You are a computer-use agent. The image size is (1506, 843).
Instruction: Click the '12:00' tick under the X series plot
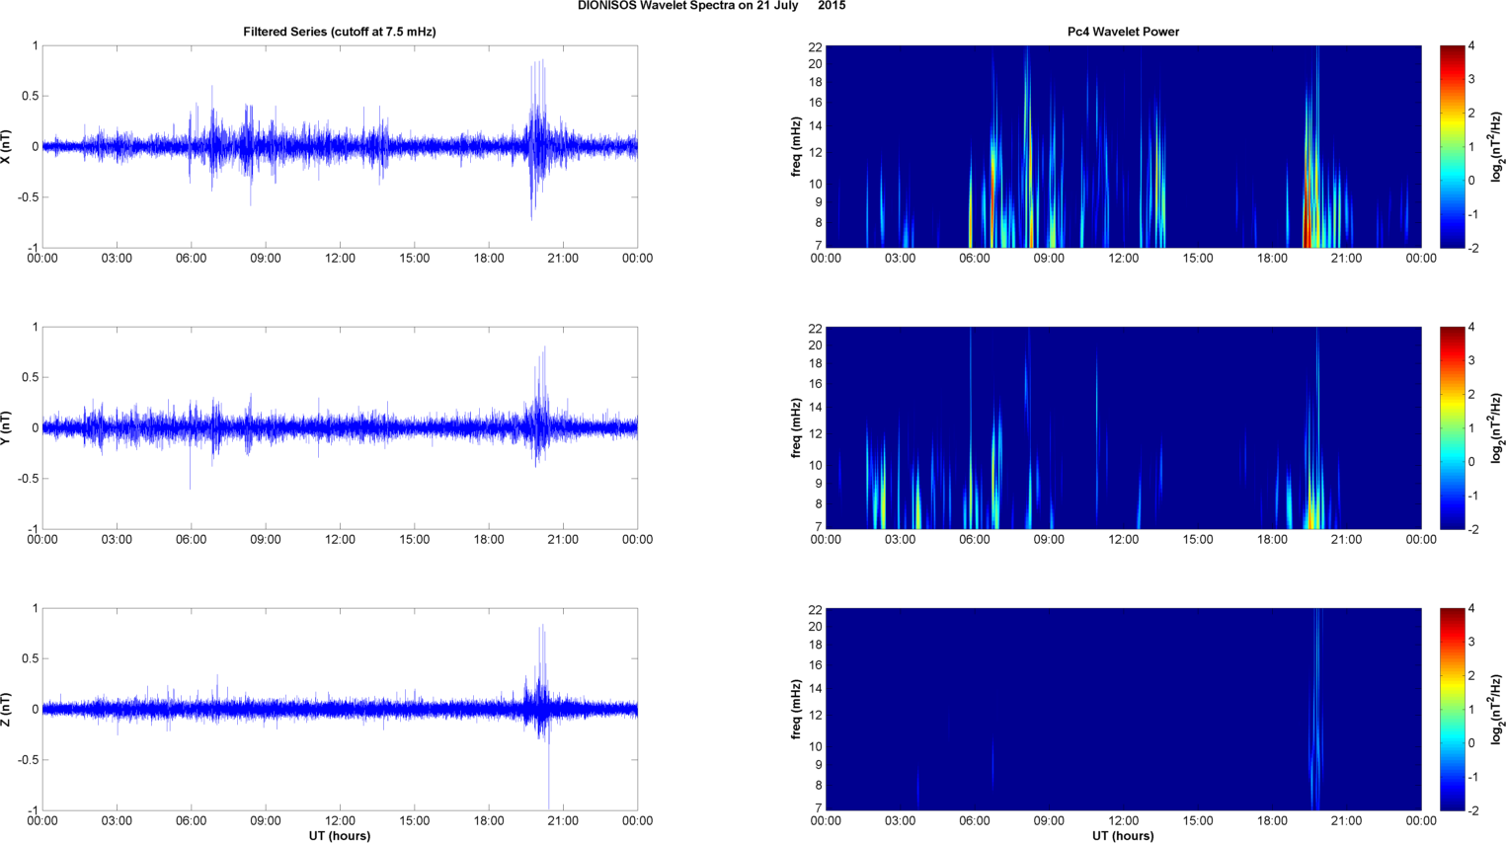340,259
